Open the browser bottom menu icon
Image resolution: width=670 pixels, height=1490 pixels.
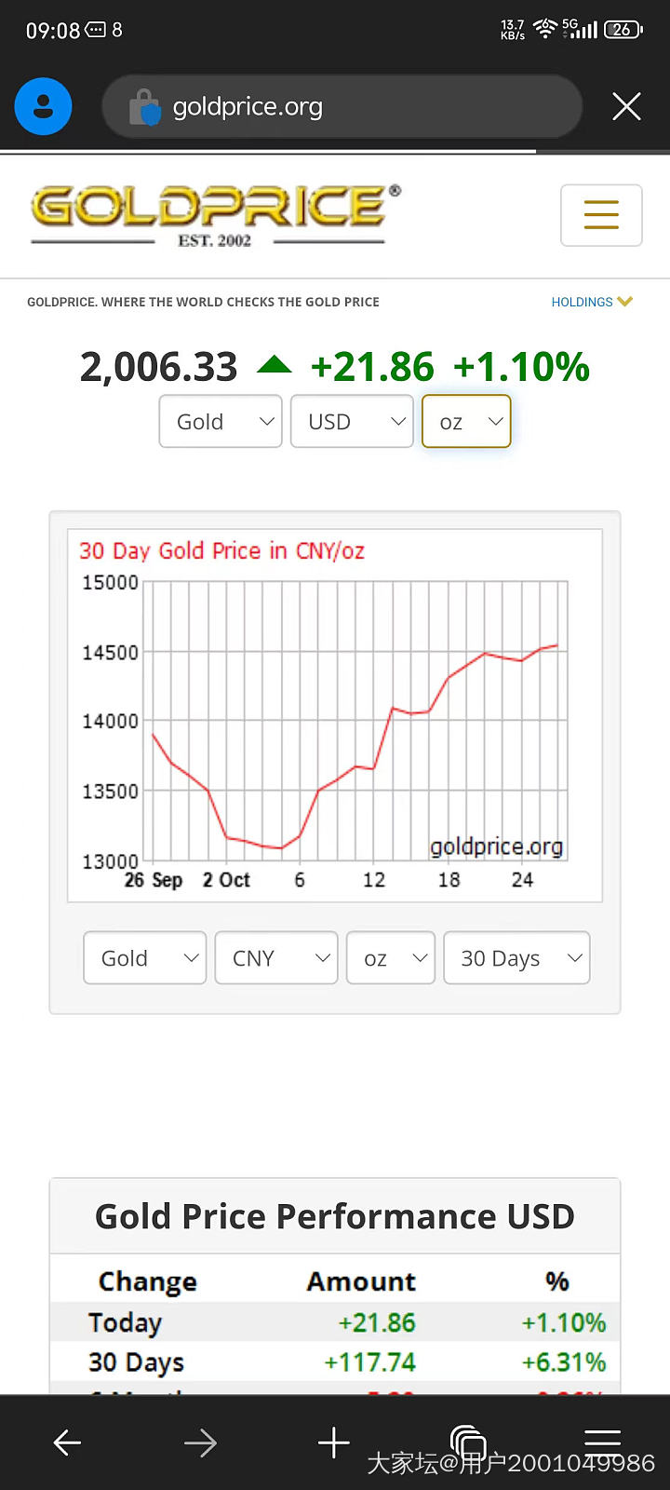[602, 1443]
